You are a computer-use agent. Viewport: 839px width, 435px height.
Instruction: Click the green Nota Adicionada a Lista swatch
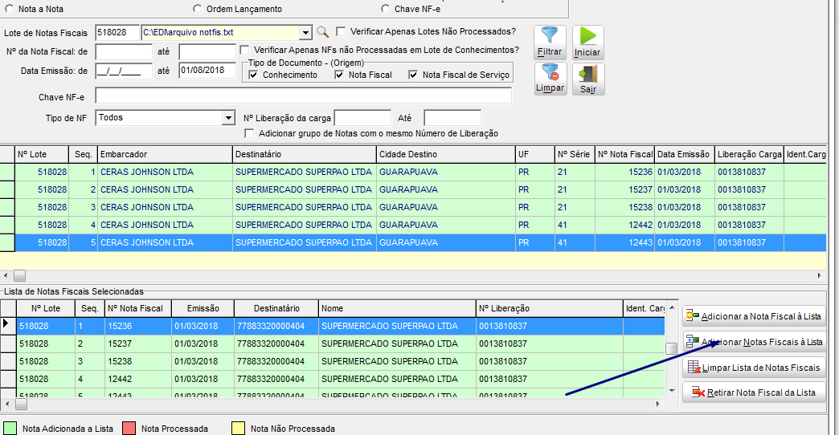[x=10, y=429]
